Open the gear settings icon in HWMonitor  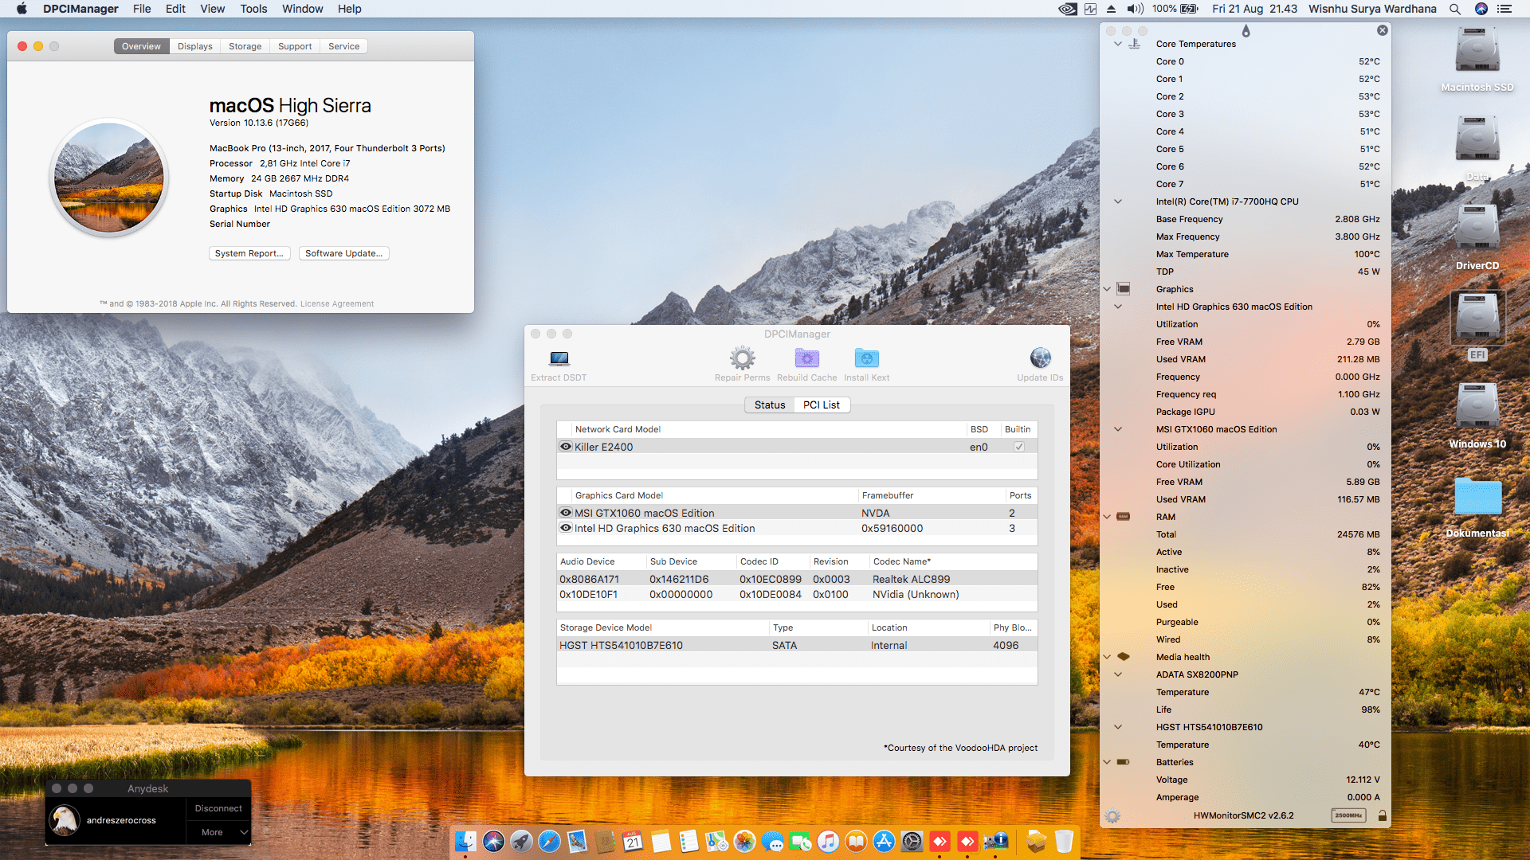point(1112,815)
